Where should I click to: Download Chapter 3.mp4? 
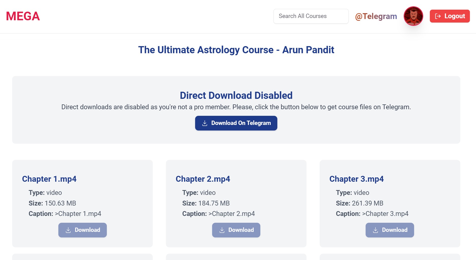(x=390, y=230)
